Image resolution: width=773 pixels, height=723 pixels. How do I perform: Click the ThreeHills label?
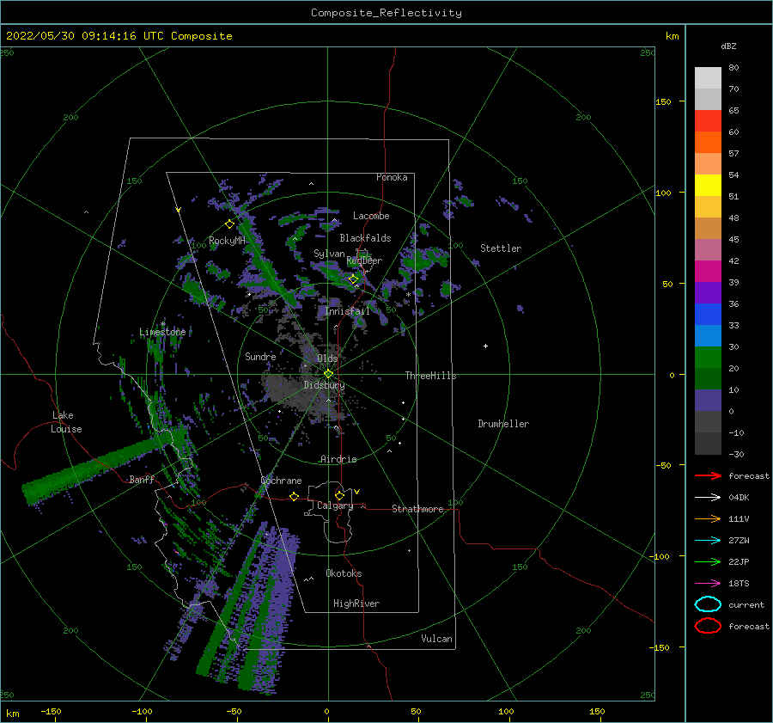(430, 376)
